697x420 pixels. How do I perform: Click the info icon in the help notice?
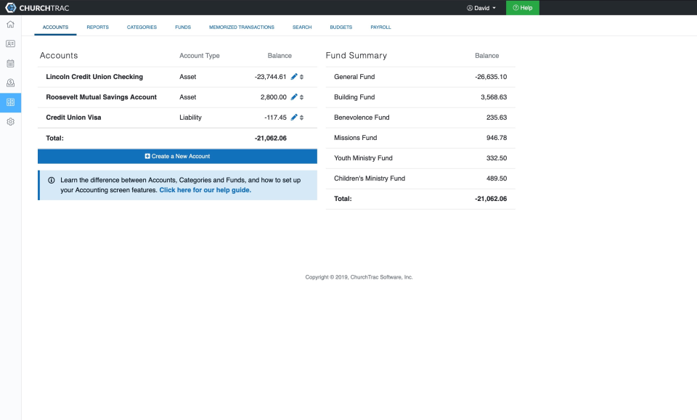click(52, 180)
